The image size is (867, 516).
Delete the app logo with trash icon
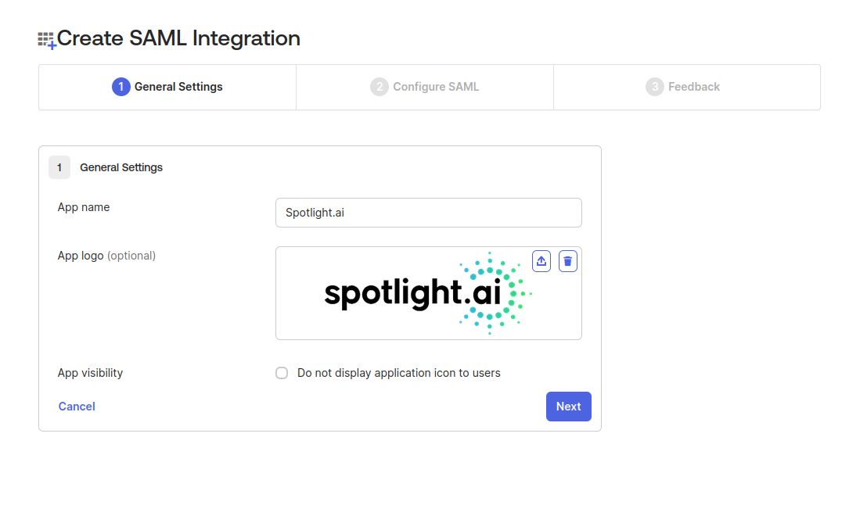click(568, 261)
